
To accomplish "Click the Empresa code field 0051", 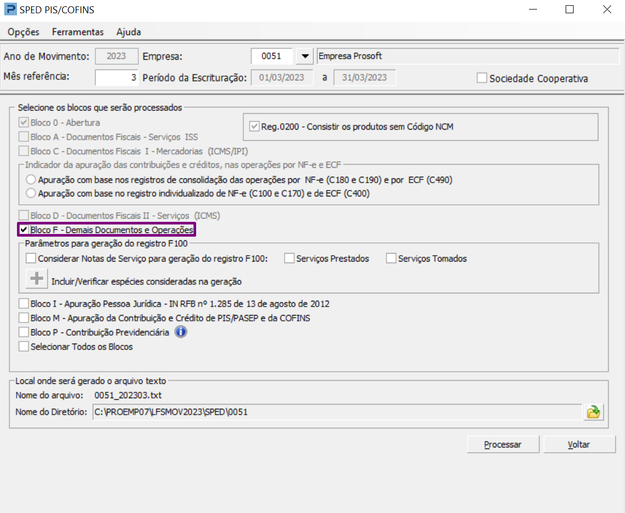I will [x=271, y=56].
